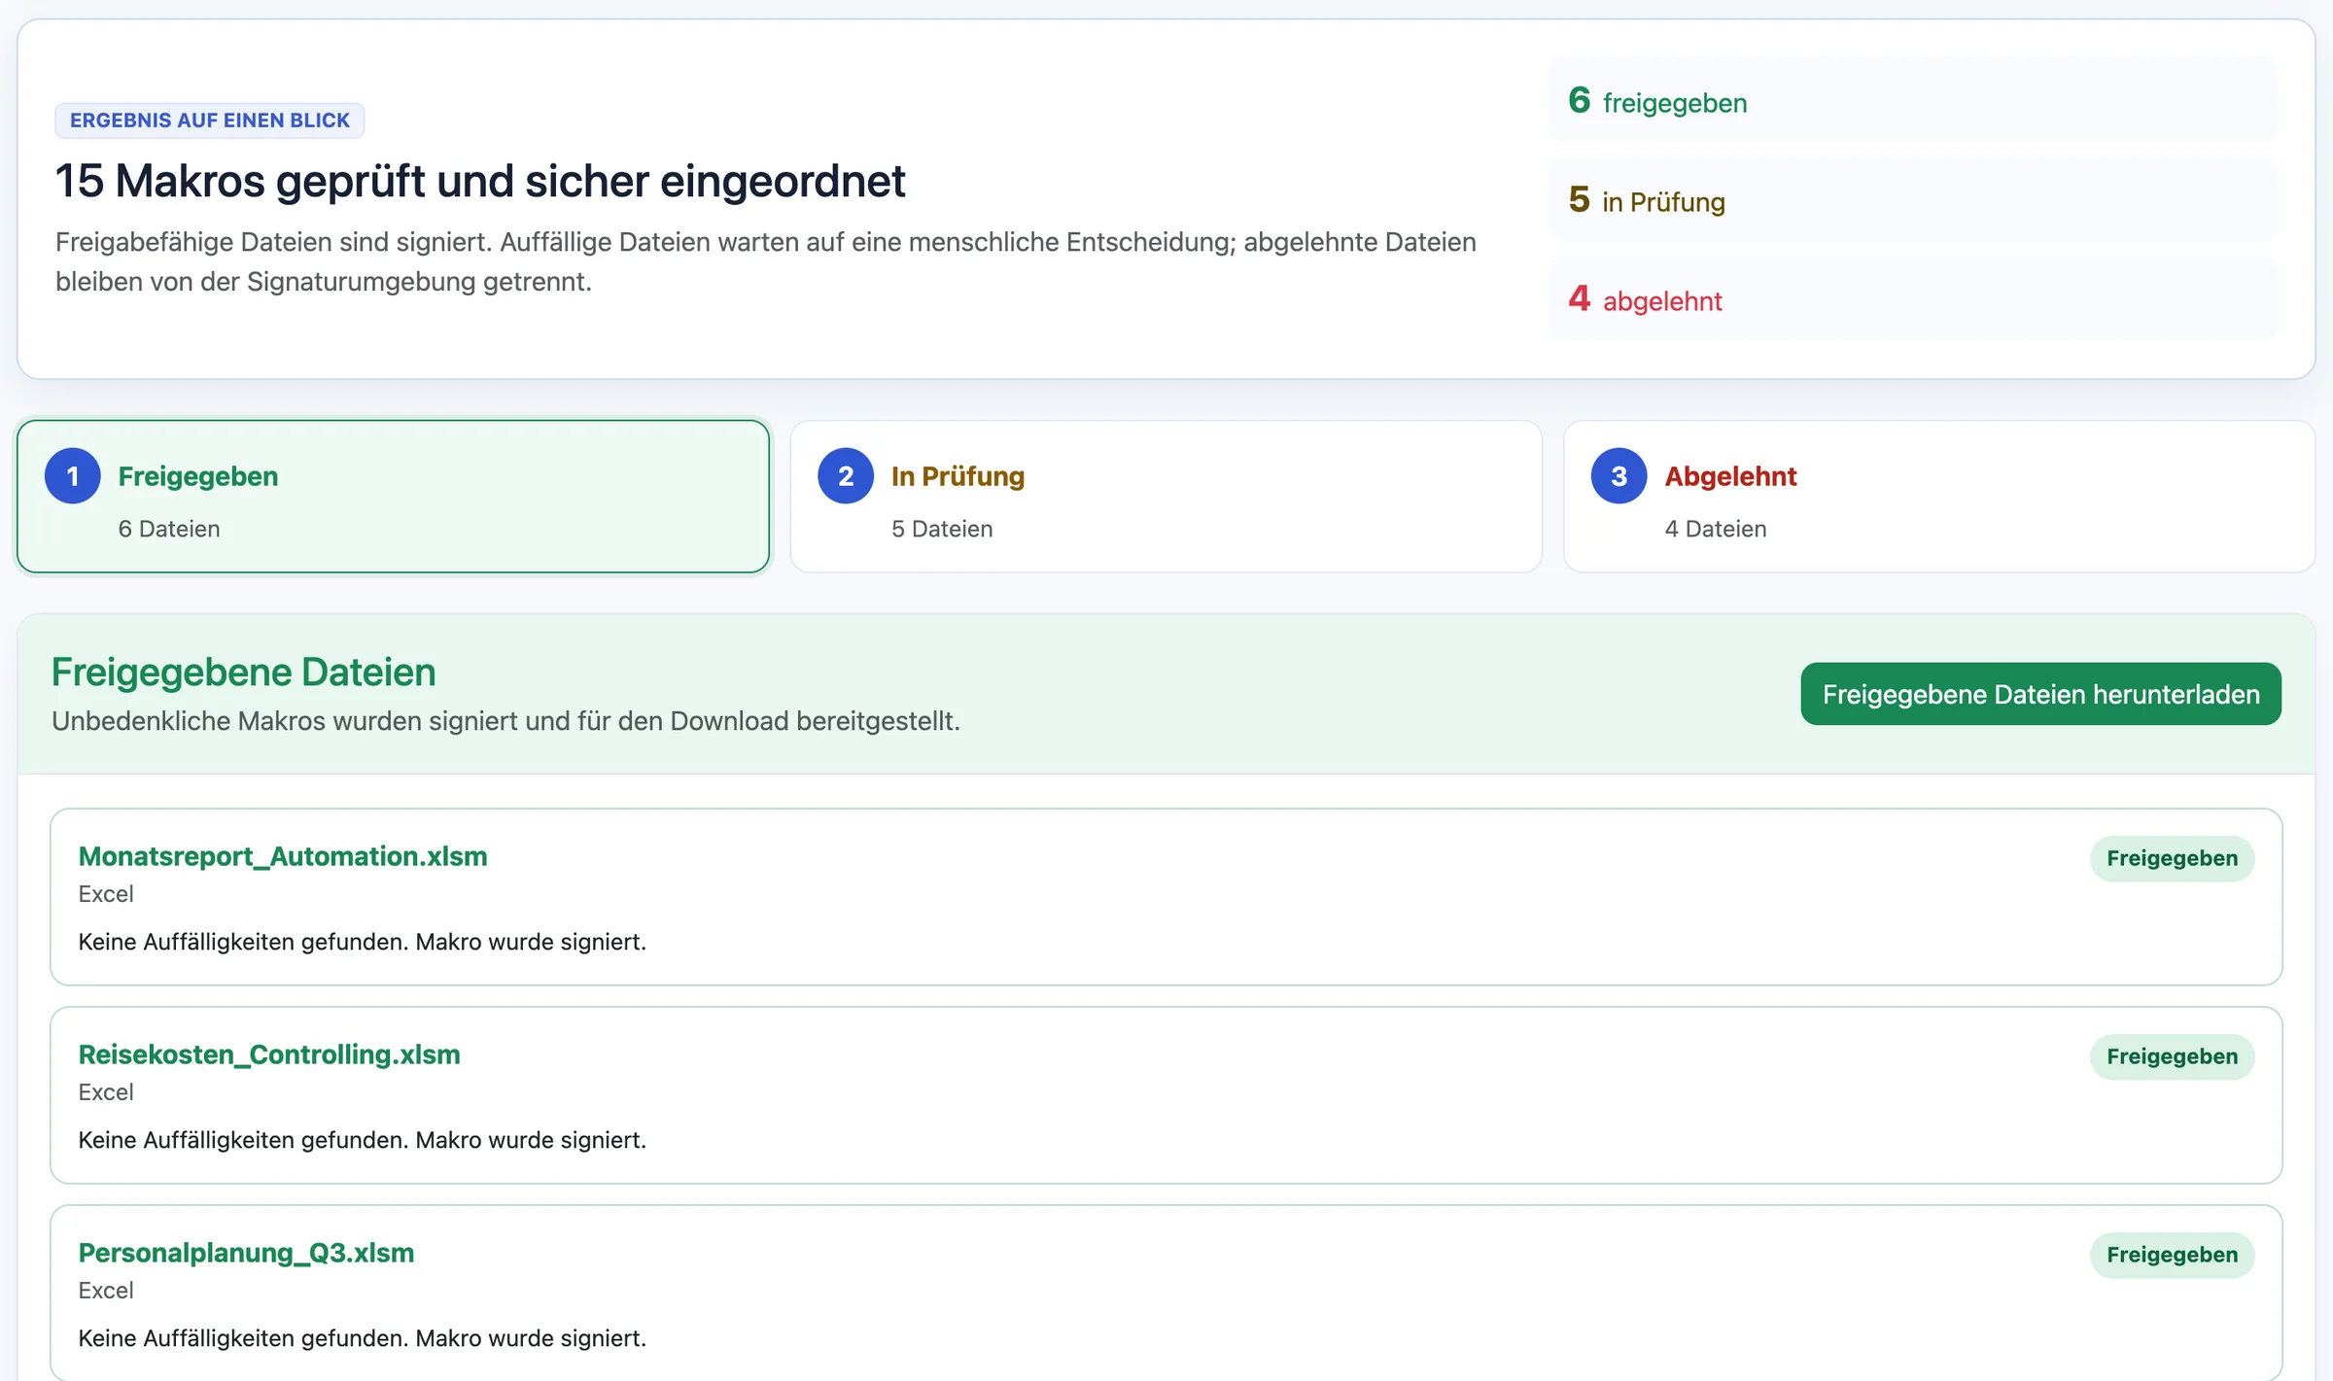Click the '6 freigegeben' summary tile
The image size is (2333, 1381).
click(x=1913, y=100)
